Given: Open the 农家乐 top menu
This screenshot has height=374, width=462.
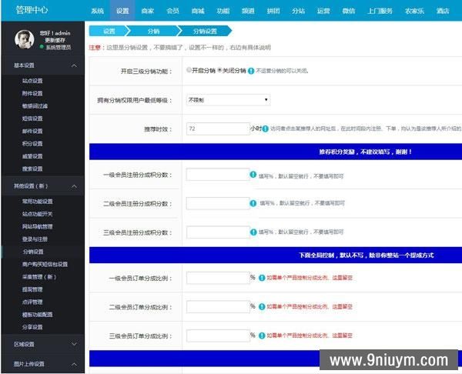Looking at the screenshot, I should pyautogui.click(x=414, y=11).
